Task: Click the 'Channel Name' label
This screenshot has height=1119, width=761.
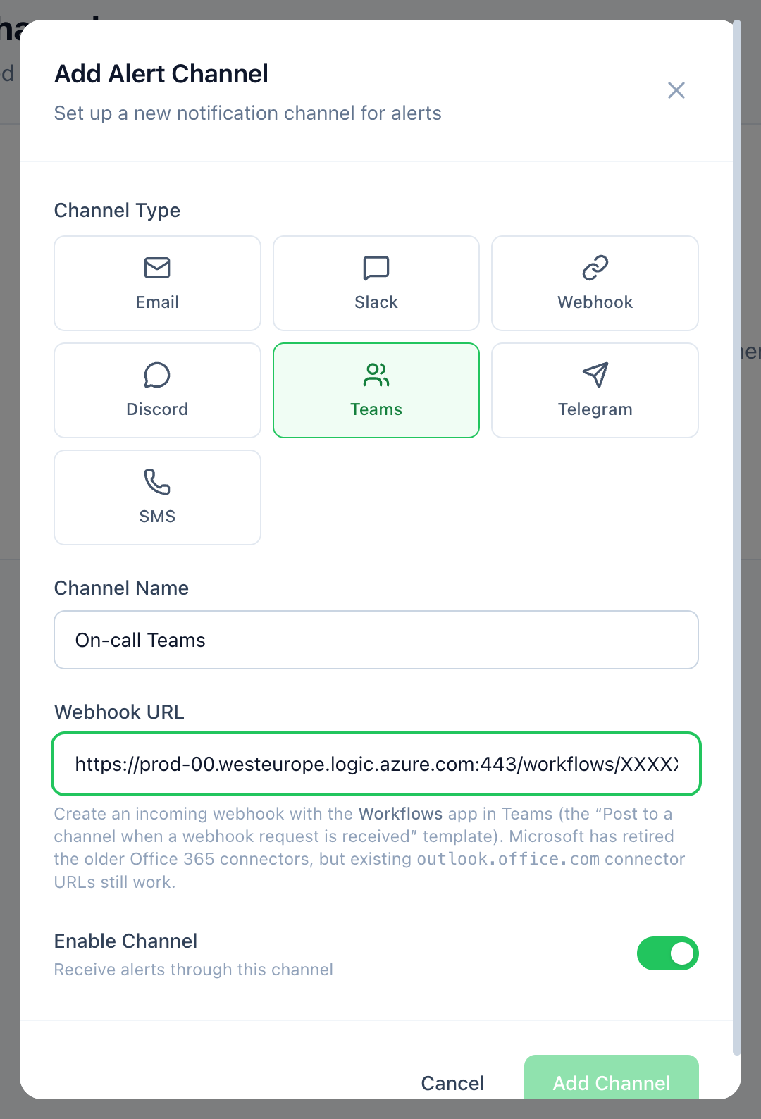Action: 121,588
